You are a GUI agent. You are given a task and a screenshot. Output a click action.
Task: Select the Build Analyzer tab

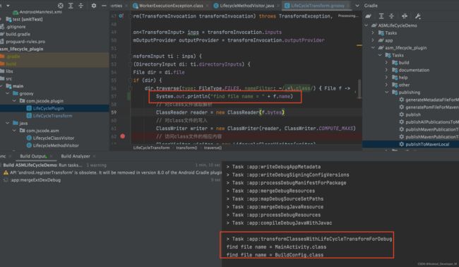[x=76, y=156]
